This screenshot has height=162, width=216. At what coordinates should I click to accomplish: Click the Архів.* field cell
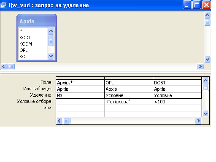pyautogui.click(x=80, y=83)
